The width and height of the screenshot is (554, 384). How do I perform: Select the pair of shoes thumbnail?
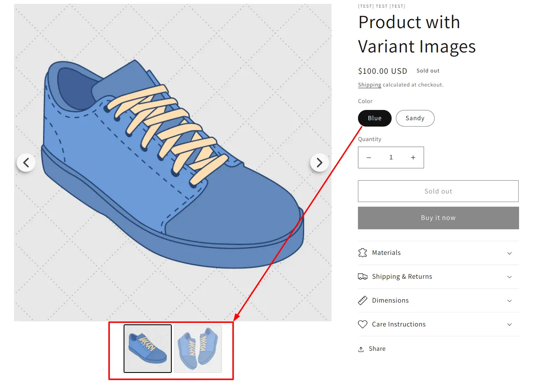(198, 349)
